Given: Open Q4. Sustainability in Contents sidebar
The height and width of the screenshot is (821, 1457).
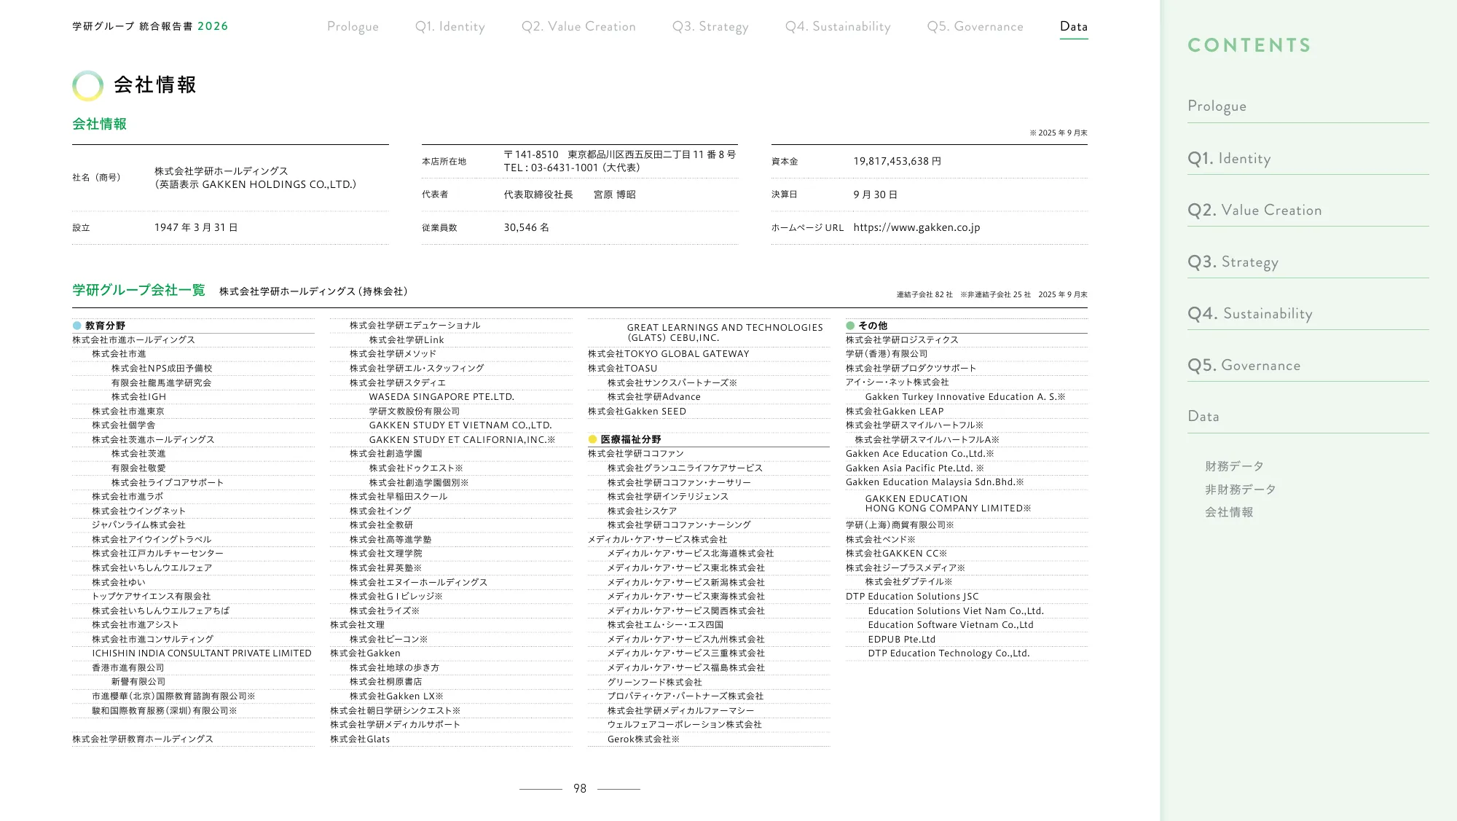Looking at the screenshot, I should tap(1250, 313).
